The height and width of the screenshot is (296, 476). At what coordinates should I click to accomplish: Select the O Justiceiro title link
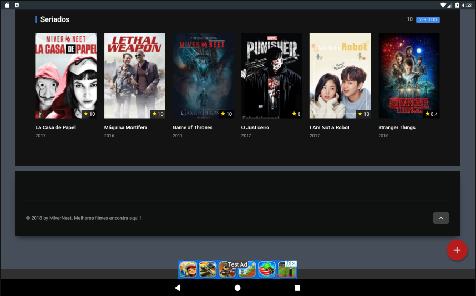pyautogui.click(x=255, y=128)
